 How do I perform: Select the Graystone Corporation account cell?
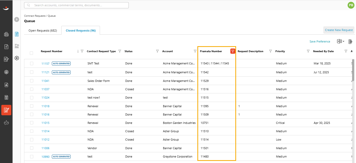point(177,157)
